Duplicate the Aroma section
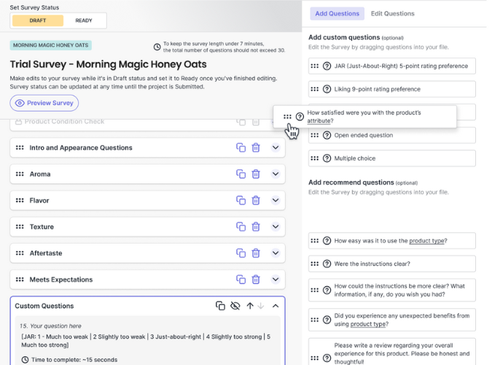The image size is (503, 365). (241, 174)
